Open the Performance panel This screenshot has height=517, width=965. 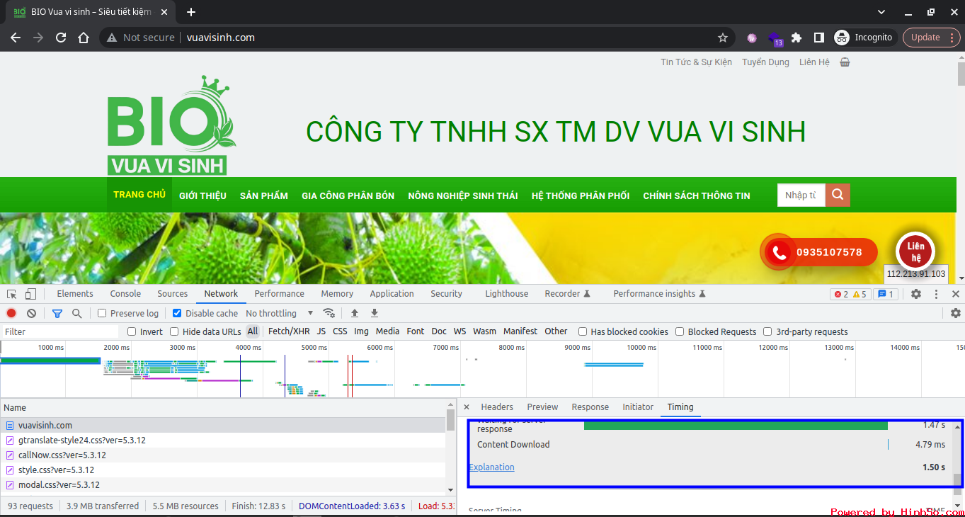click(x=280, y=294)
